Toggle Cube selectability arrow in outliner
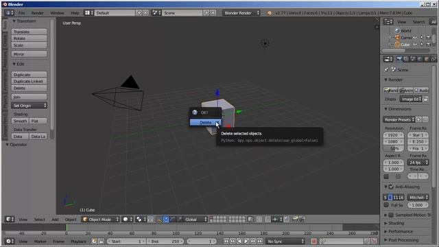Image resolution: width=439 pixels, height=247 pixels. 422,45
